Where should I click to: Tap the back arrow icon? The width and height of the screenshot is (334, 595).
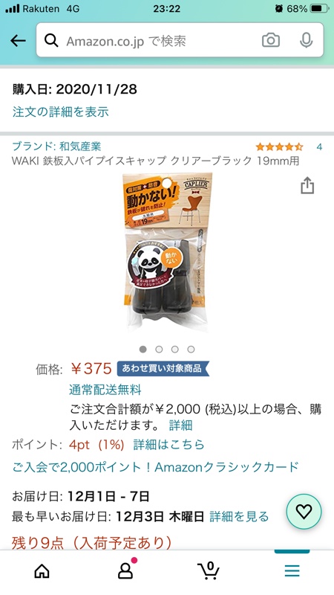tap(18, 40)
